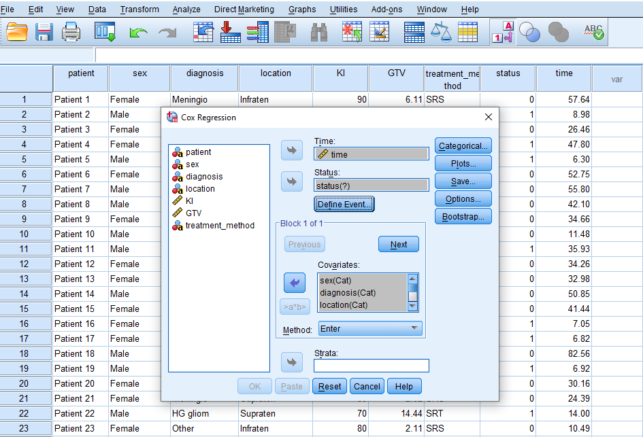The image size is (643, 437).
Task: Click the Bootstrap button
Action: tap(463, 217)
